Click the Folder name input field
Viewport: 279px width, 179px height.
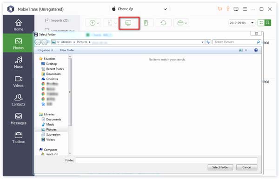[x=166, y=160]
